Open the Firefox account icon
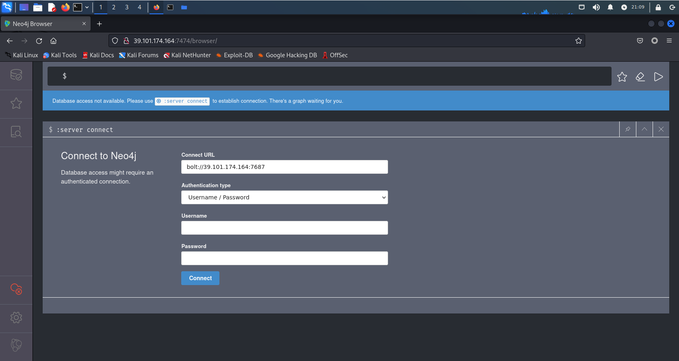Image resolution: width=679 pixels, height=361 pixels. click(x=655, y=41)
